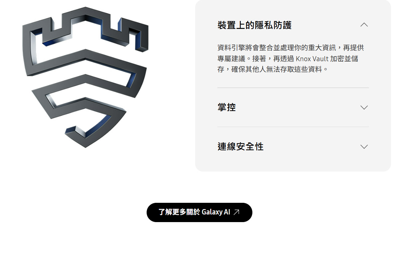Click the Samsung Knox shield logo

pyautogui.click(x=85, y=77)
